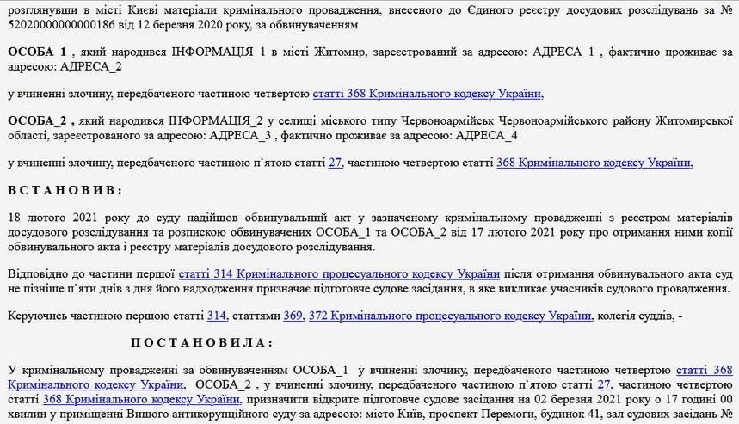Click the bold 'ОСОБА_2' name
Image resolution: width=739 pixels, height=424 pixels.
click(36, 120)
